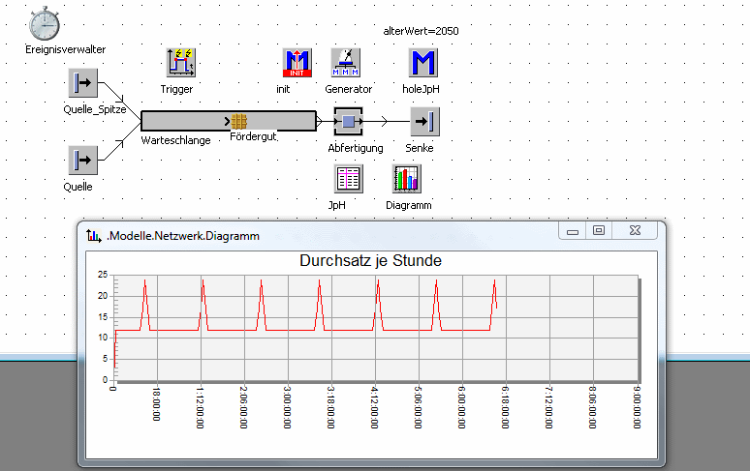Open the holeJpH method icon
This screenshot has width=750, height=471.
click(x=422, y=63)
